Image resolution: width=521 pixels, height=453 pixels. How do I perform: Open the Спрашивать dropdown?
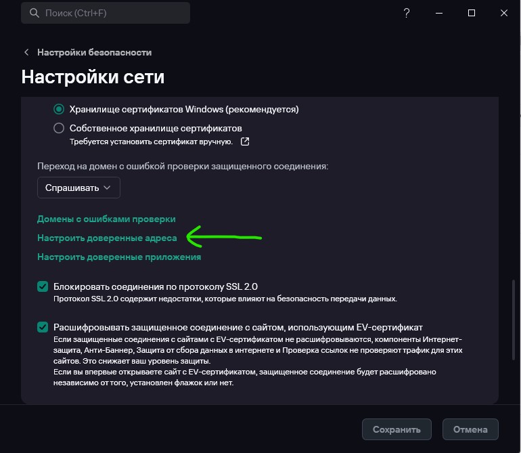[78, 188]
